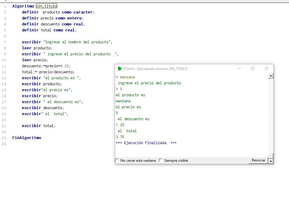Click the 0.25 value in the descuento line
Screen dimensions: 289x215
tap(65, 66)
